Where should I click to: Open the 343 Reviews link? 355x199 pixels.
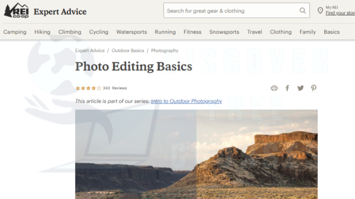115,88
